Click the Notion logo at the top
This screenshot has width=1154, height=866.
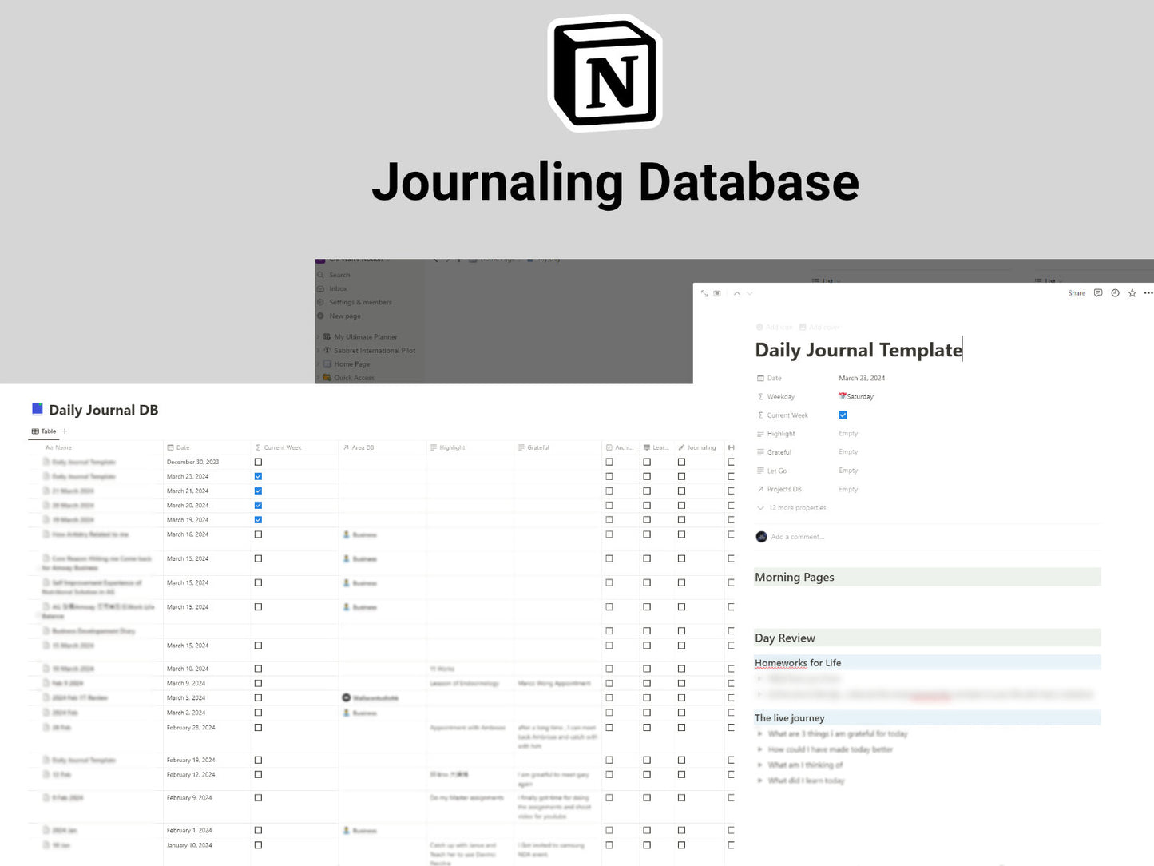pos(605,73)
